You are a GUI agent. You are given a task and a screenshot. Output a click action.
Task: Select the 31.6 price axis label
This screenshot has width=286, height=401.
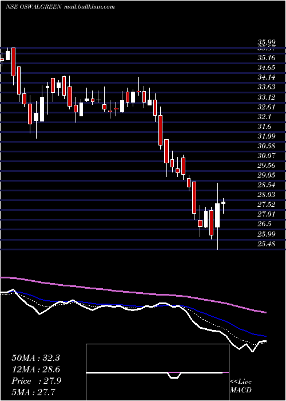[x=264, y=127]
